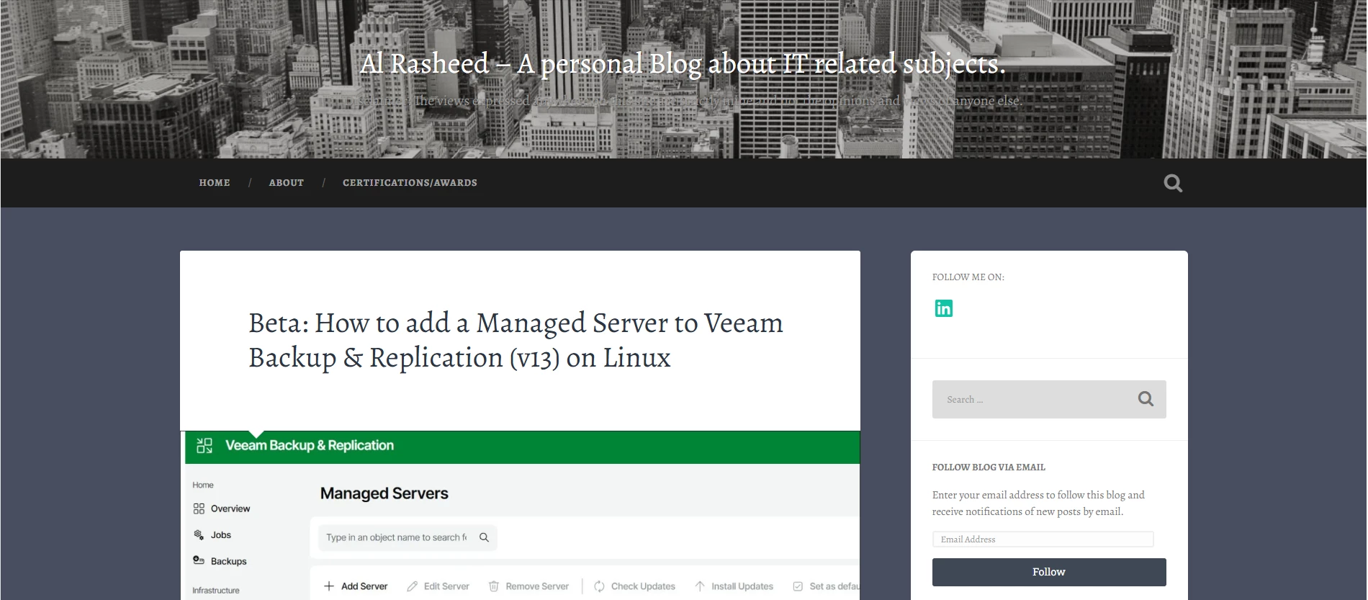
Task: Click the FOLLOW BLOG VIA EMAIL heading
Action: click(989, 467)
